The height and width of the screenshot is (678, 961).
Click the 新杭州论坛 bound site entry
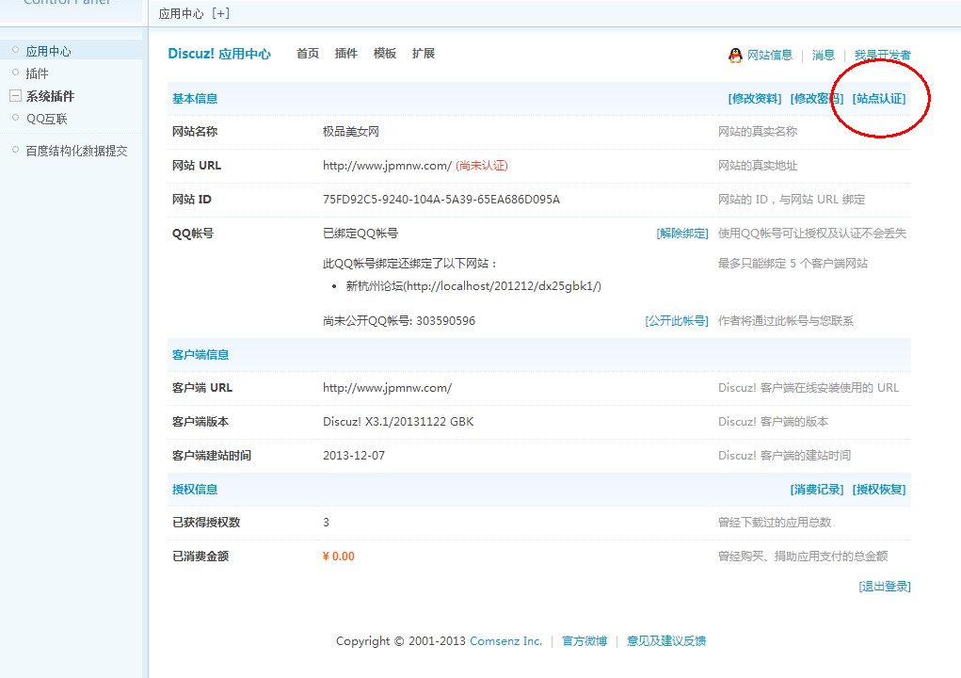[473, 286]
